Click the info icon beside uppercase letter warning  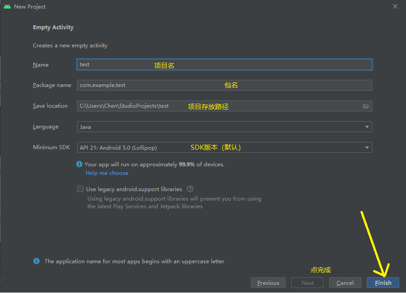[36, 261]
